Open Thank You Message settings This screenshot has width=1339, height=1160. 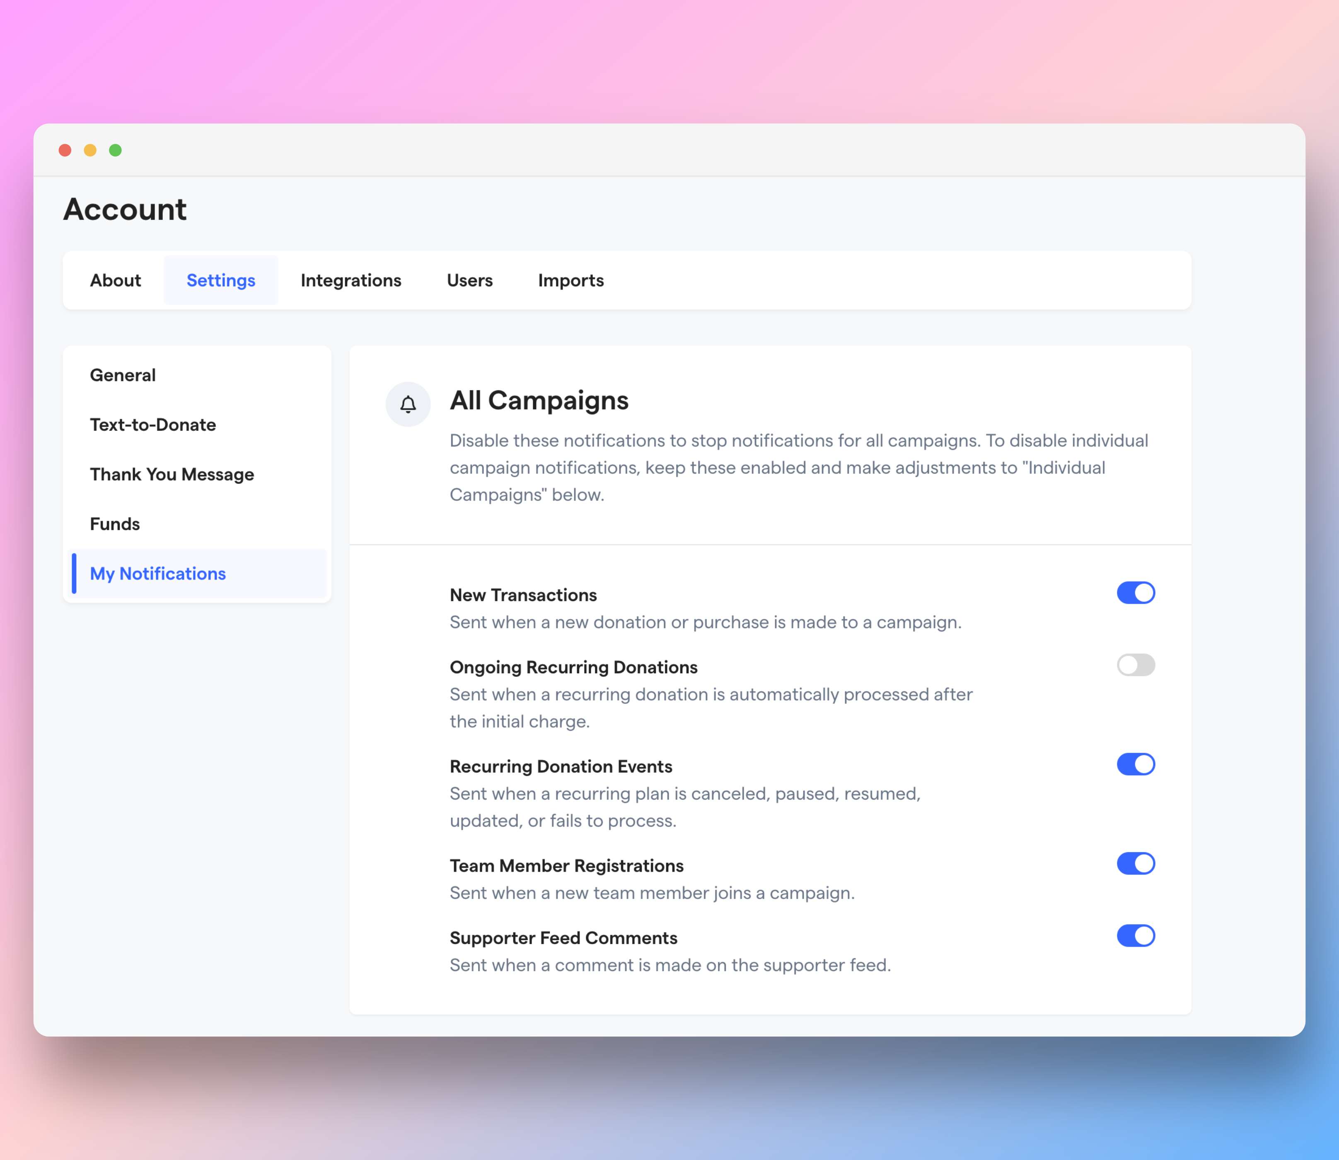tap(197, 474)
